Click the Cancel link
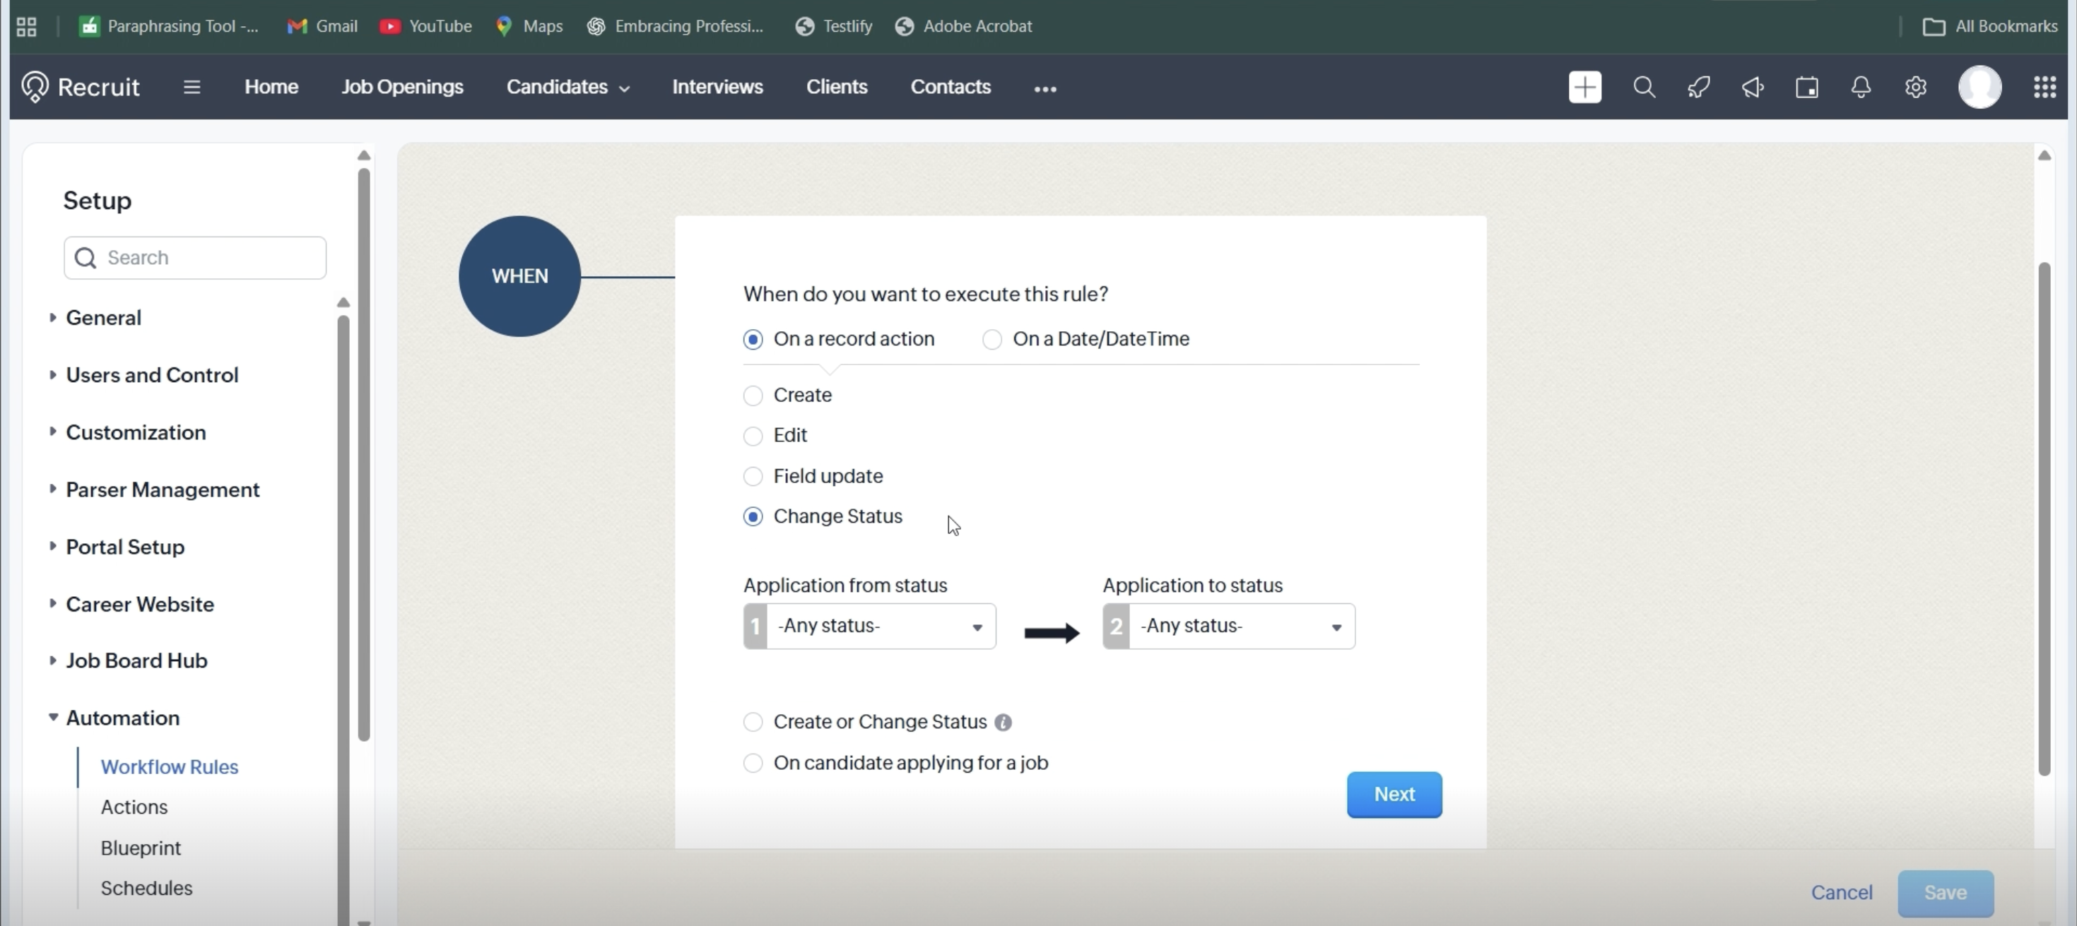Image resolution: width=2077 pixels, height=926 pixels. coord(1841,893)
